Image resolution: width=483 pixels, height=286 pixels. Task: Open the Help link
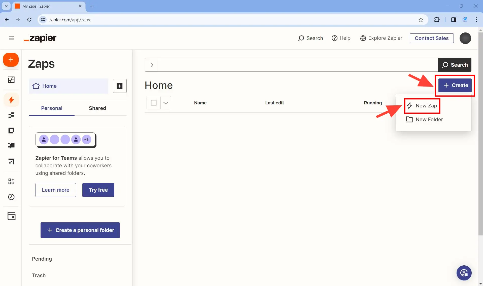(x=341, y=38)
